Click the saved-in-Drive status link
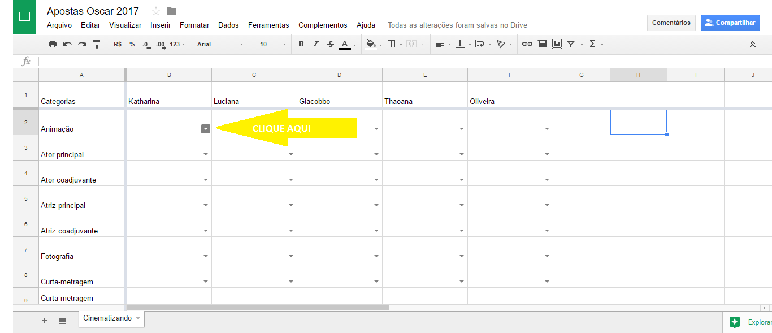This screenshot has height=333, width=772. coord(457,25)
